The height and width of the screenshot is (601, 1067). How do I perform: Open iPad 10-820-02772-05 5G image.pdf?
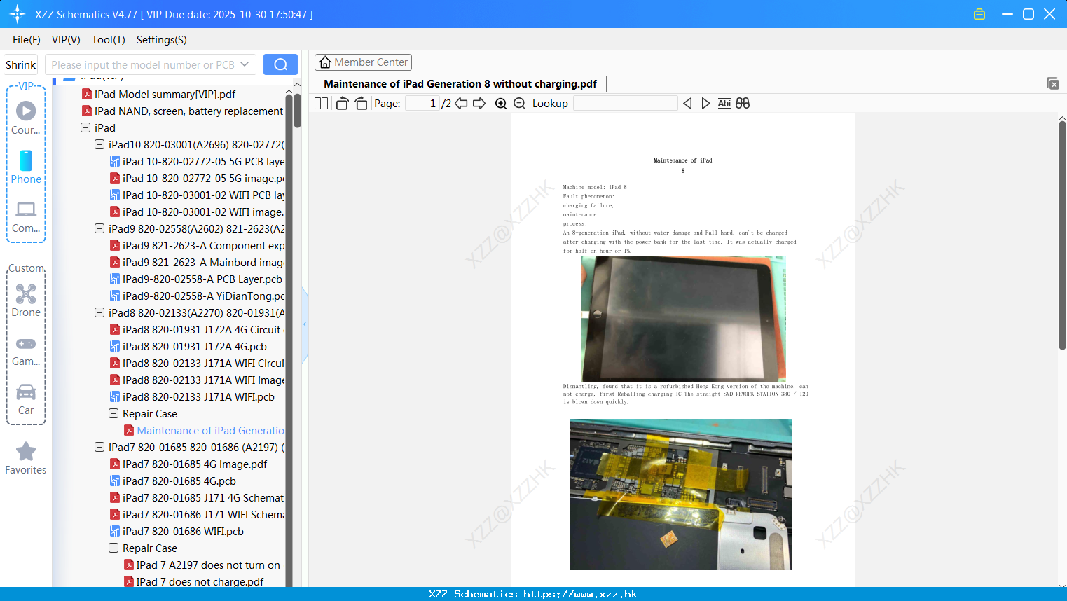click(x=197, y=178)
